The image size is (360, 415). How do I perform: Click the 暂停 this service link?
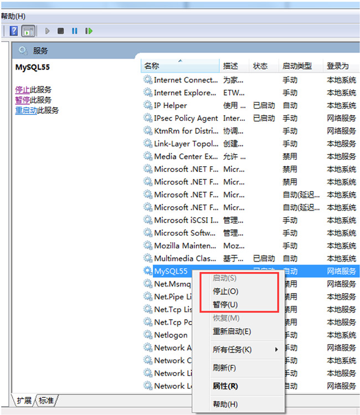[22, 100]
